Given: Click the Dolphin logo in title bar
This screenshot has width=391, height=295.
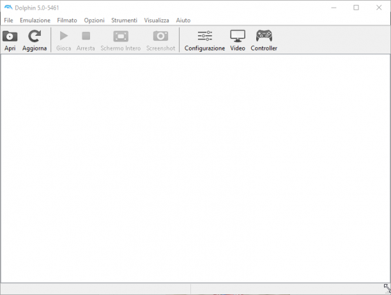Looking at the screenshot, I should [8, 8].
